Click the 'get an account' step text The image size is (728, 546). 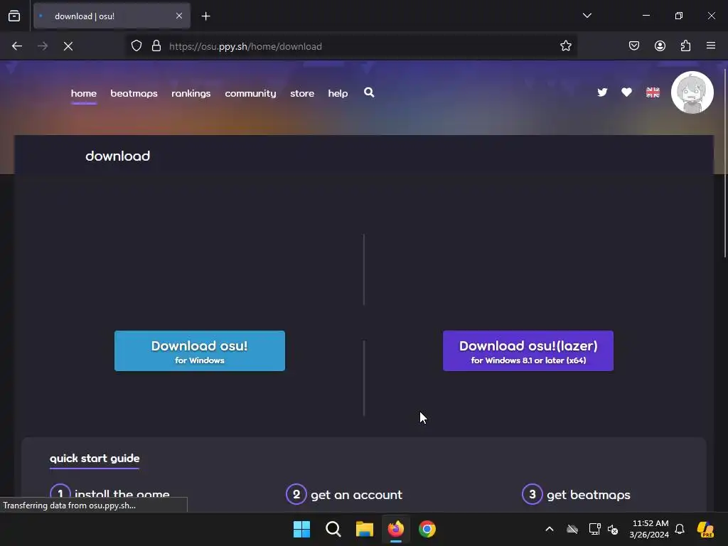tap(357, 495)
